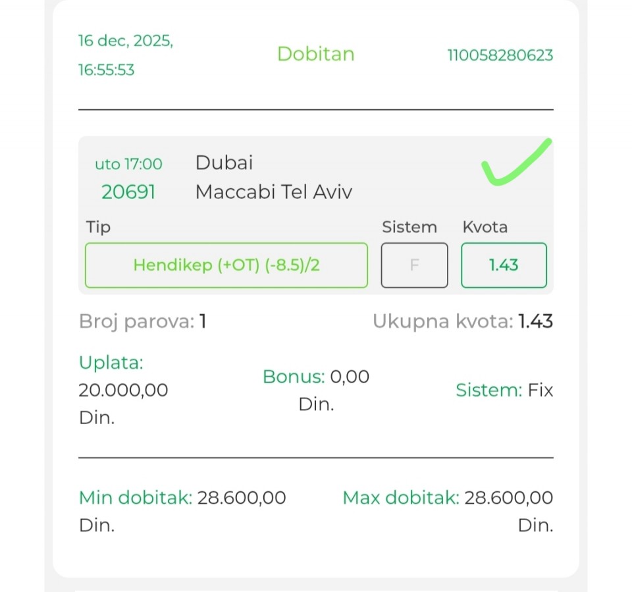The image size is (632, 592).
Task: Tap the Max dobitak amount
Action: tap(508, 498)
